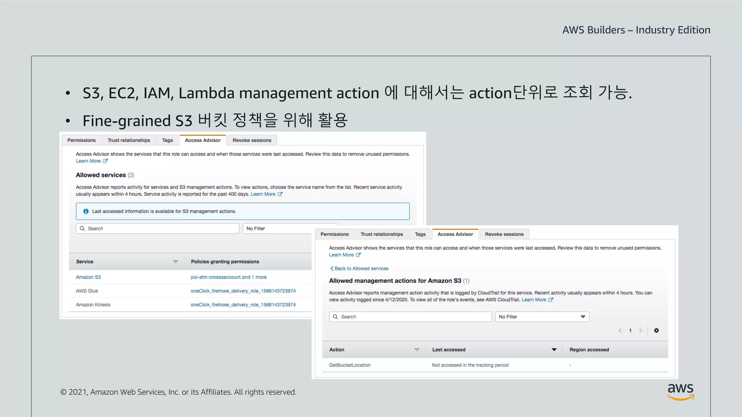Click Learn More link after 400 days text
Image resolution: width=742 pixels, height=417 pixels.
point(263,194)
